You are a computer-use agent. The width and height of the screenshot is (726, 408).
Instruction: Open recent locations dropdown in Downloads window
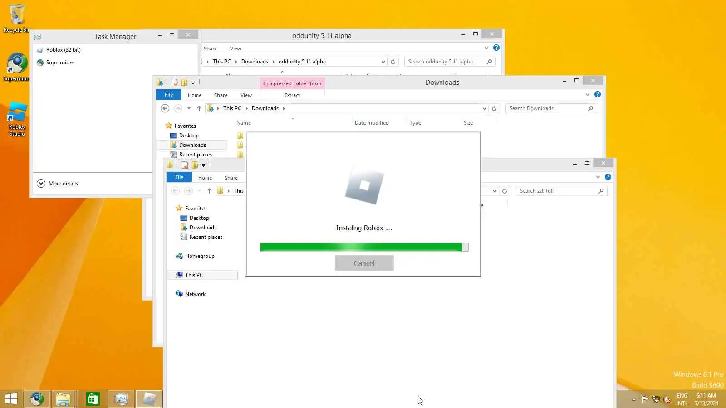pos(189,108)
